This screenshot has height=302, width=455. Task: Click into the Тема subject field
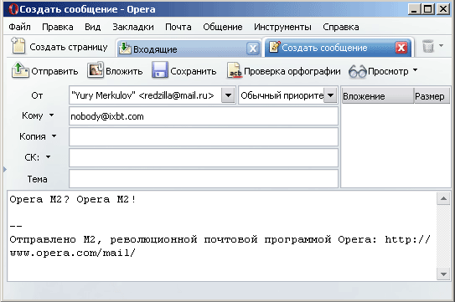tap(204, 178)
